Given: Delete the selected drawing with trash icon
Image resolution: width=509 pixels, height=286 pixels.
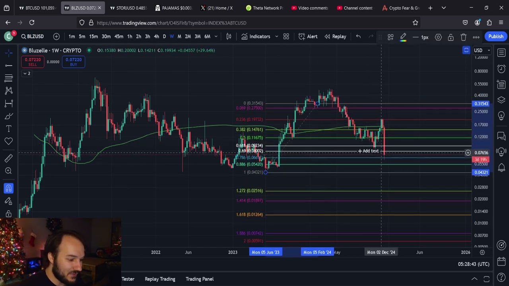Looking at the screenshot, I should point(464,37).
